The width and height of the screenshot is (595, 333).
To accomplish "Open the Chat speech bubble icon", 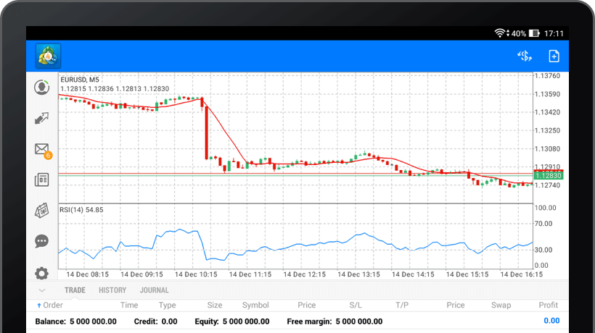I will tap(42, 241).
